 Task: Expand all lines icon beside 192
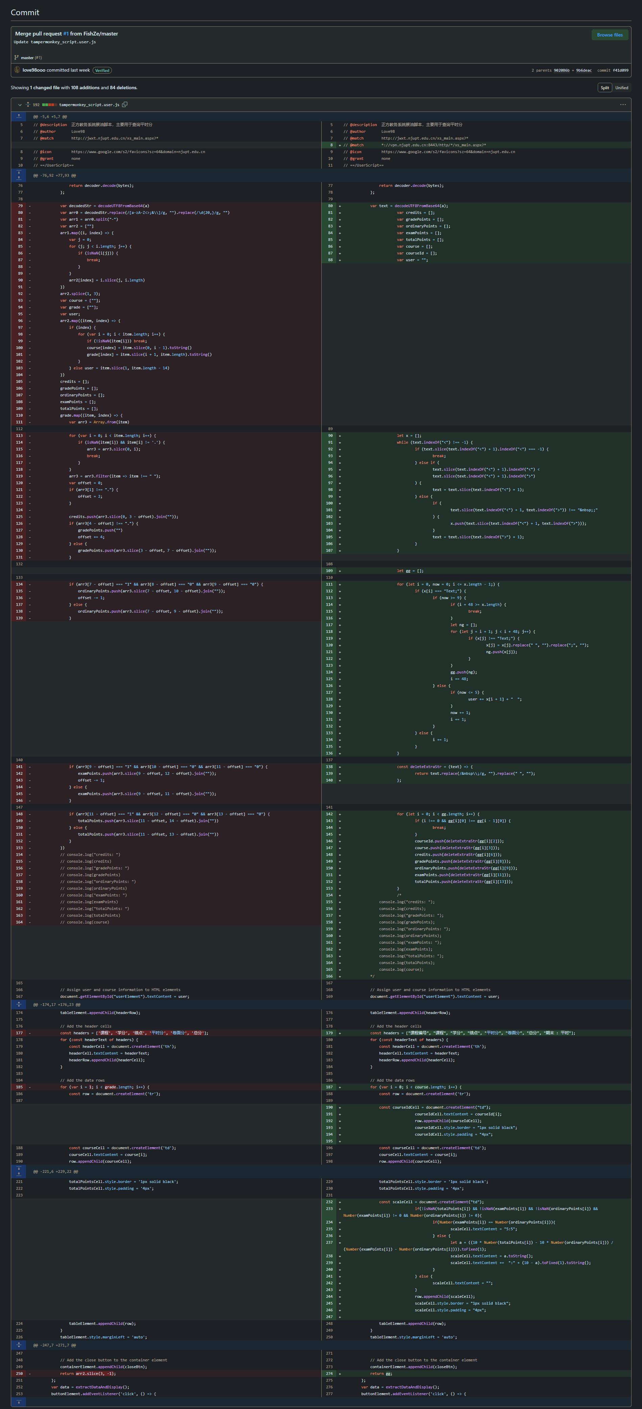[28, 104]
